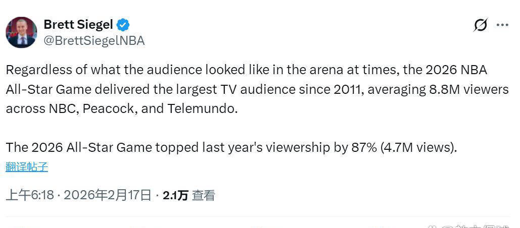
Task: Click the Grok icon on the post
Action: [481, 25]
